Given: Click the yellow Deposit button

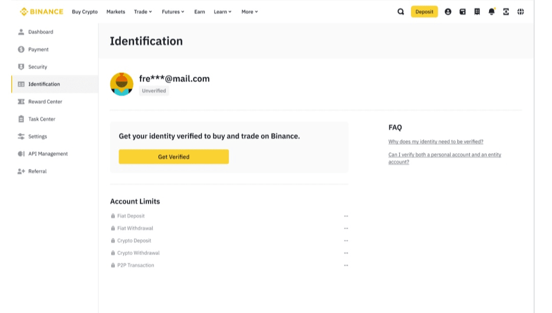Looking at the screenshot, I should (x=424, y=12).
